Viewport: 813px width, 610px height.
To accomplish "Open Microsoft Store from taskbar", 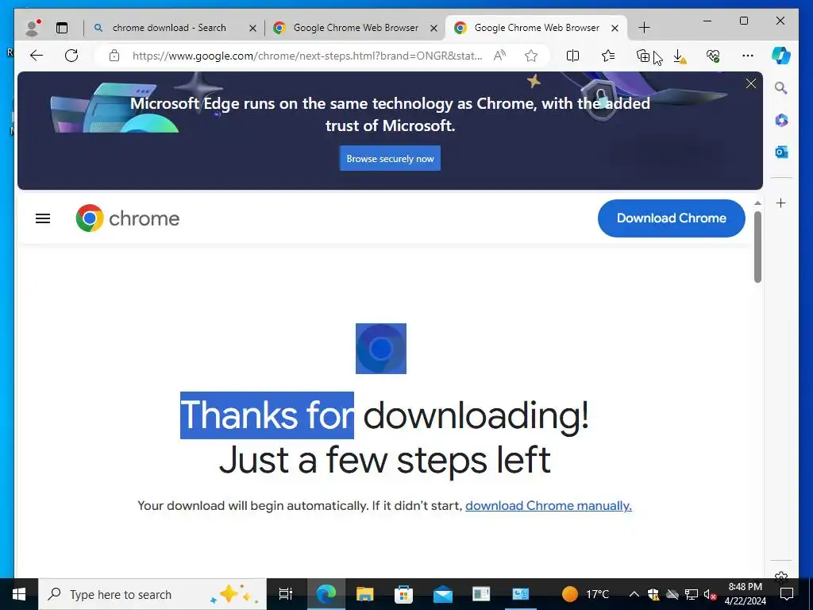I will (x=403, y=594).
